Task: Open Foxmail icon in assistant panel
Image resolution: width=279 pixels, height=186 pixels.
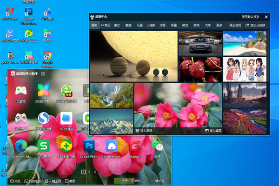Action: point(134,149)
